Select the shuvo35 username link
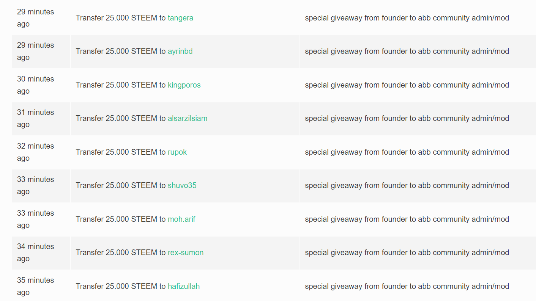 pyautogui.click(x=182, y=185)
